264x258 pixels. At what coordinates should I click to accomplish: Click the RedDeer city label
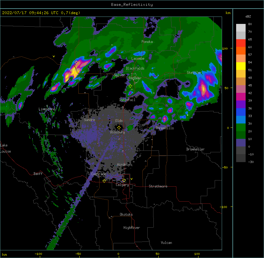click(135, 78)
